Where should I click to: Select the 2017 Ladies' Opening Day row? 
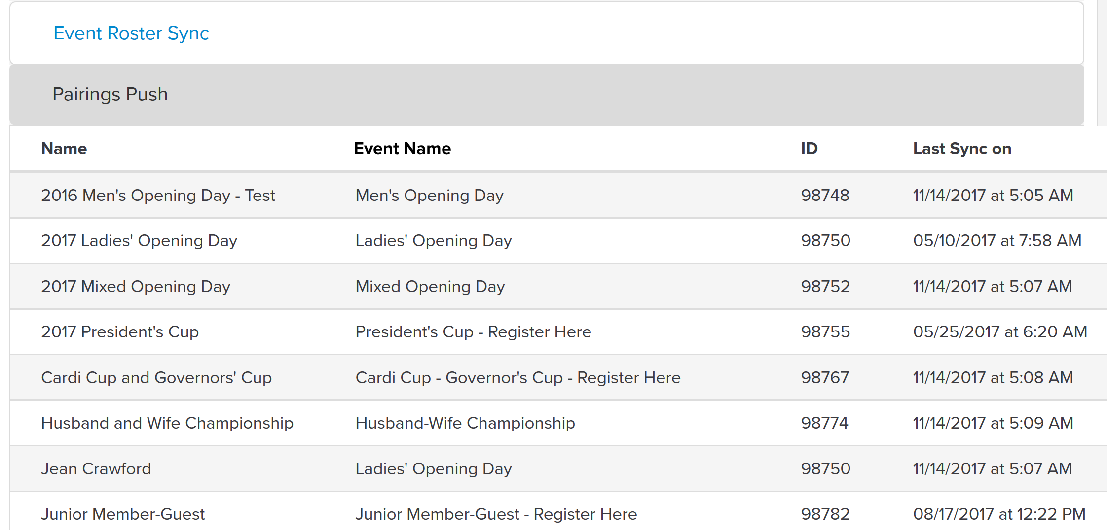(558, 241)
